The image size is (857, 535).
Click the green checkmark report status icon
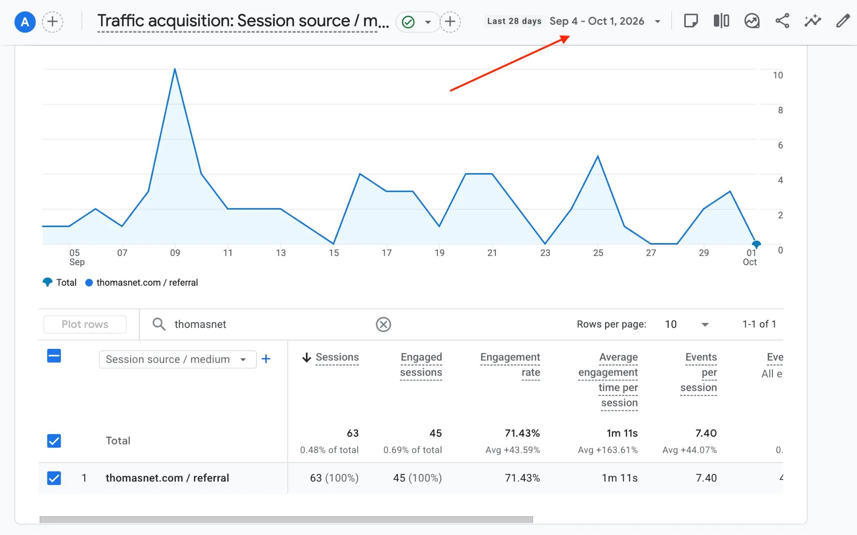click(x=408, y=22)
